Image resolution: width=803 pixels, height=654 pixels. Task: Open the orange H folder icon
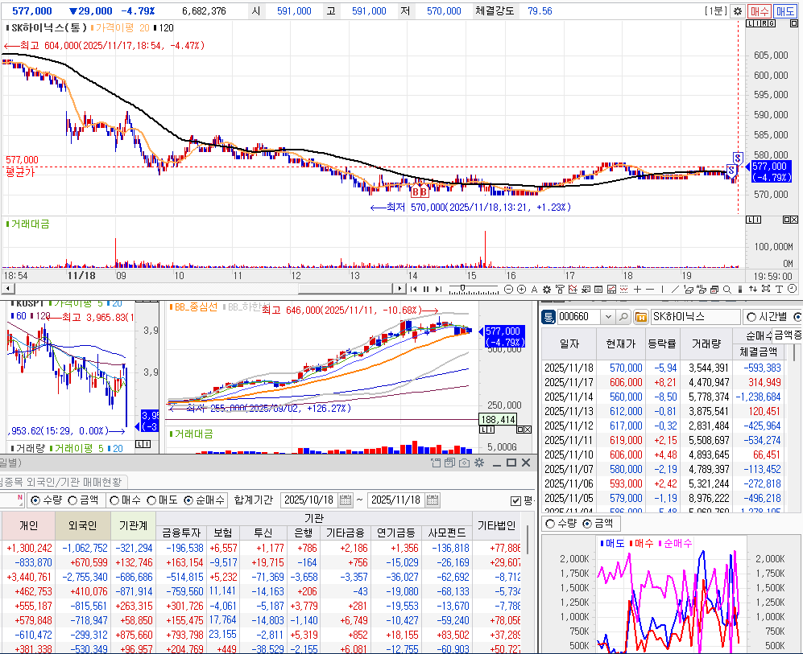click(640, 317)
